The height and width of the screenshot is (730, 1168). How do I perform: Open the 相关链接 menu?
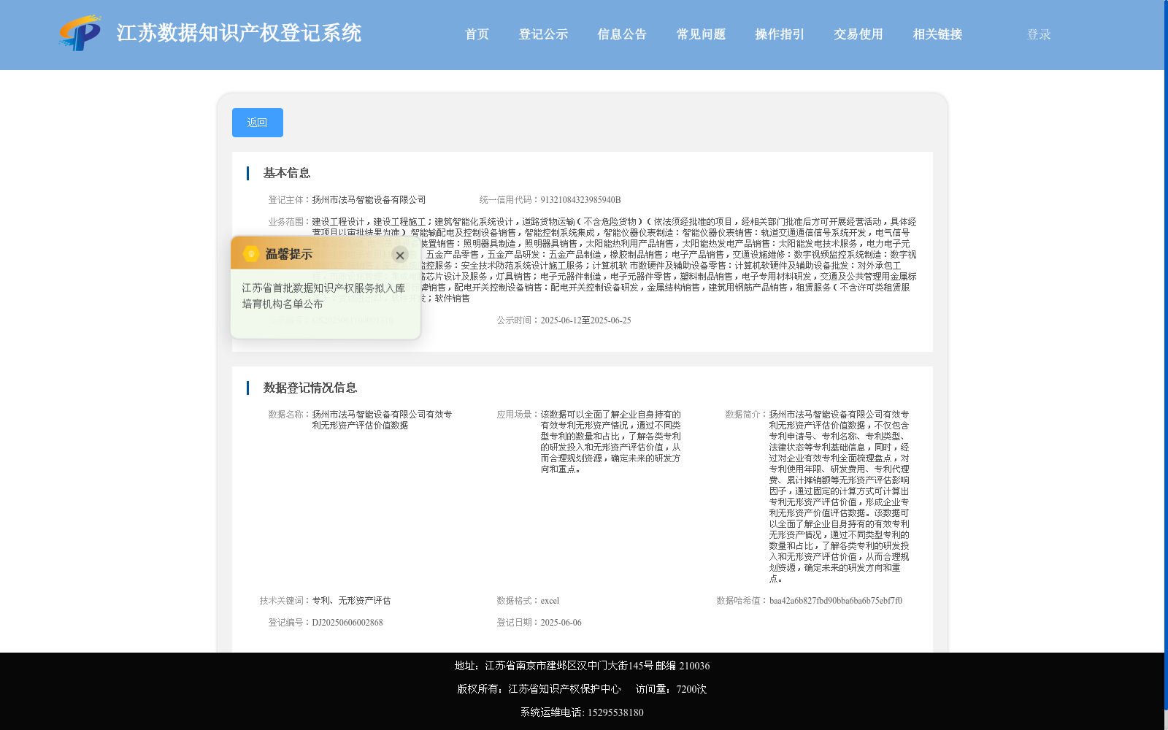(937, 34)
